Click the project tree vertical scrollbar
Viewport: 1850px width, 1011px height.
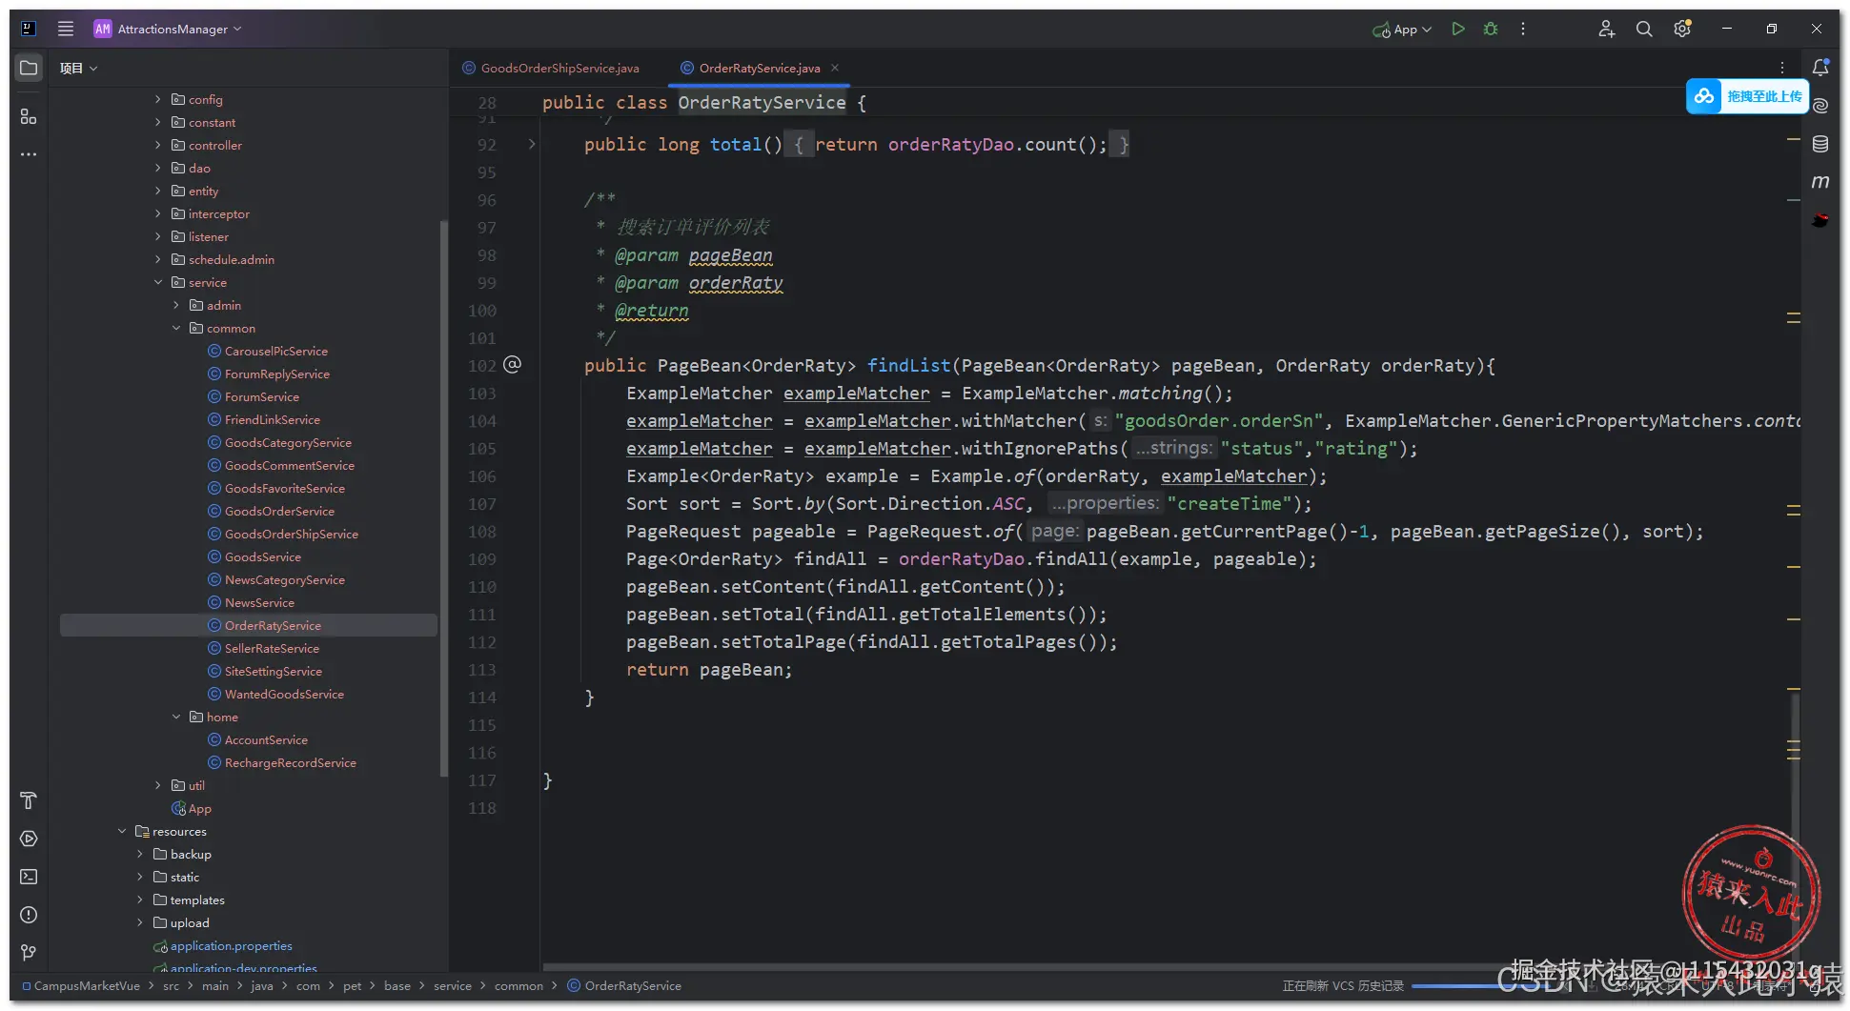[x=443, y=496]
